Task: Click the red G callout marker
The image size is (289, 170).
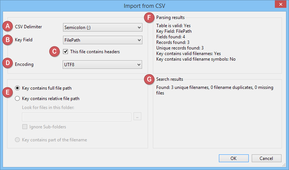Action: (150, 79)
